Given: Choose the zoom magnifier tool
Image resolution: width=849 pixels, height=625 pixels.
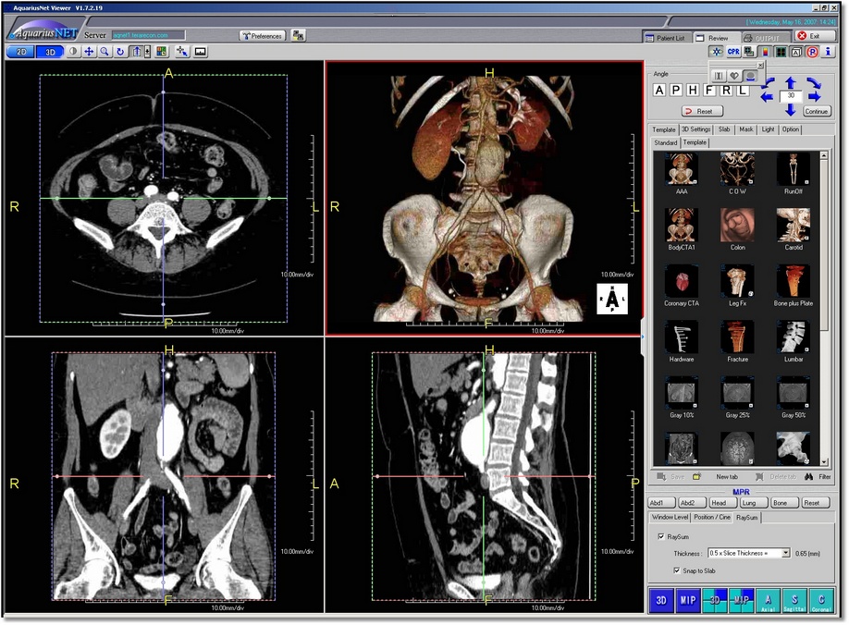Looking at the screenshot, I should pyautogui.click(x=105, y=52).
